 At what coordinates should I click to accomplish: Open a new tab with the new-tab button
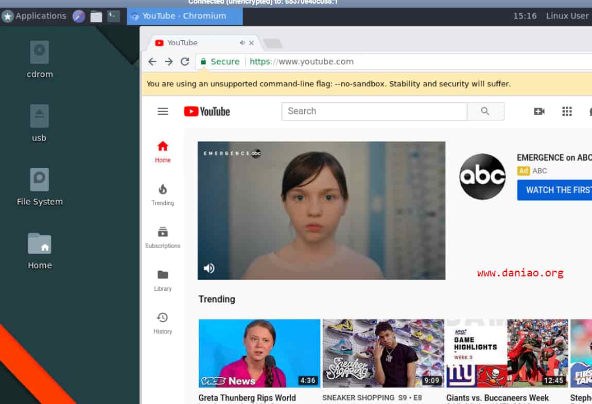[273, 43]
